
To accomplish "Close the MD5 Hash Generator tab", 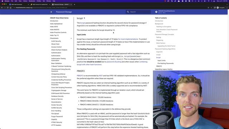I will [x=28, y=5].
